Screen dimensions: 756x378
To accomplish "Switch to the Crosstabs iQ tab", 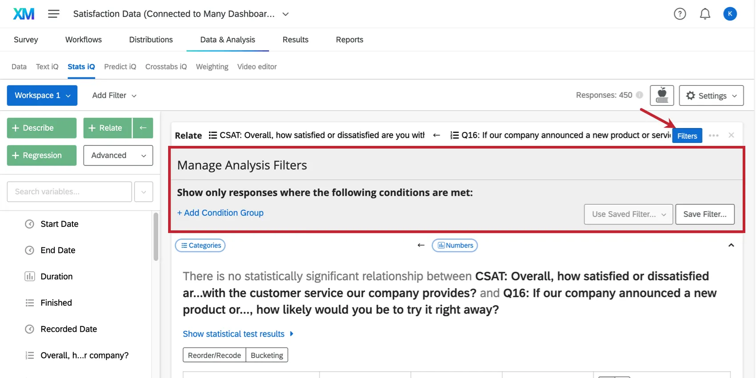I will click(x=166, y=67).
